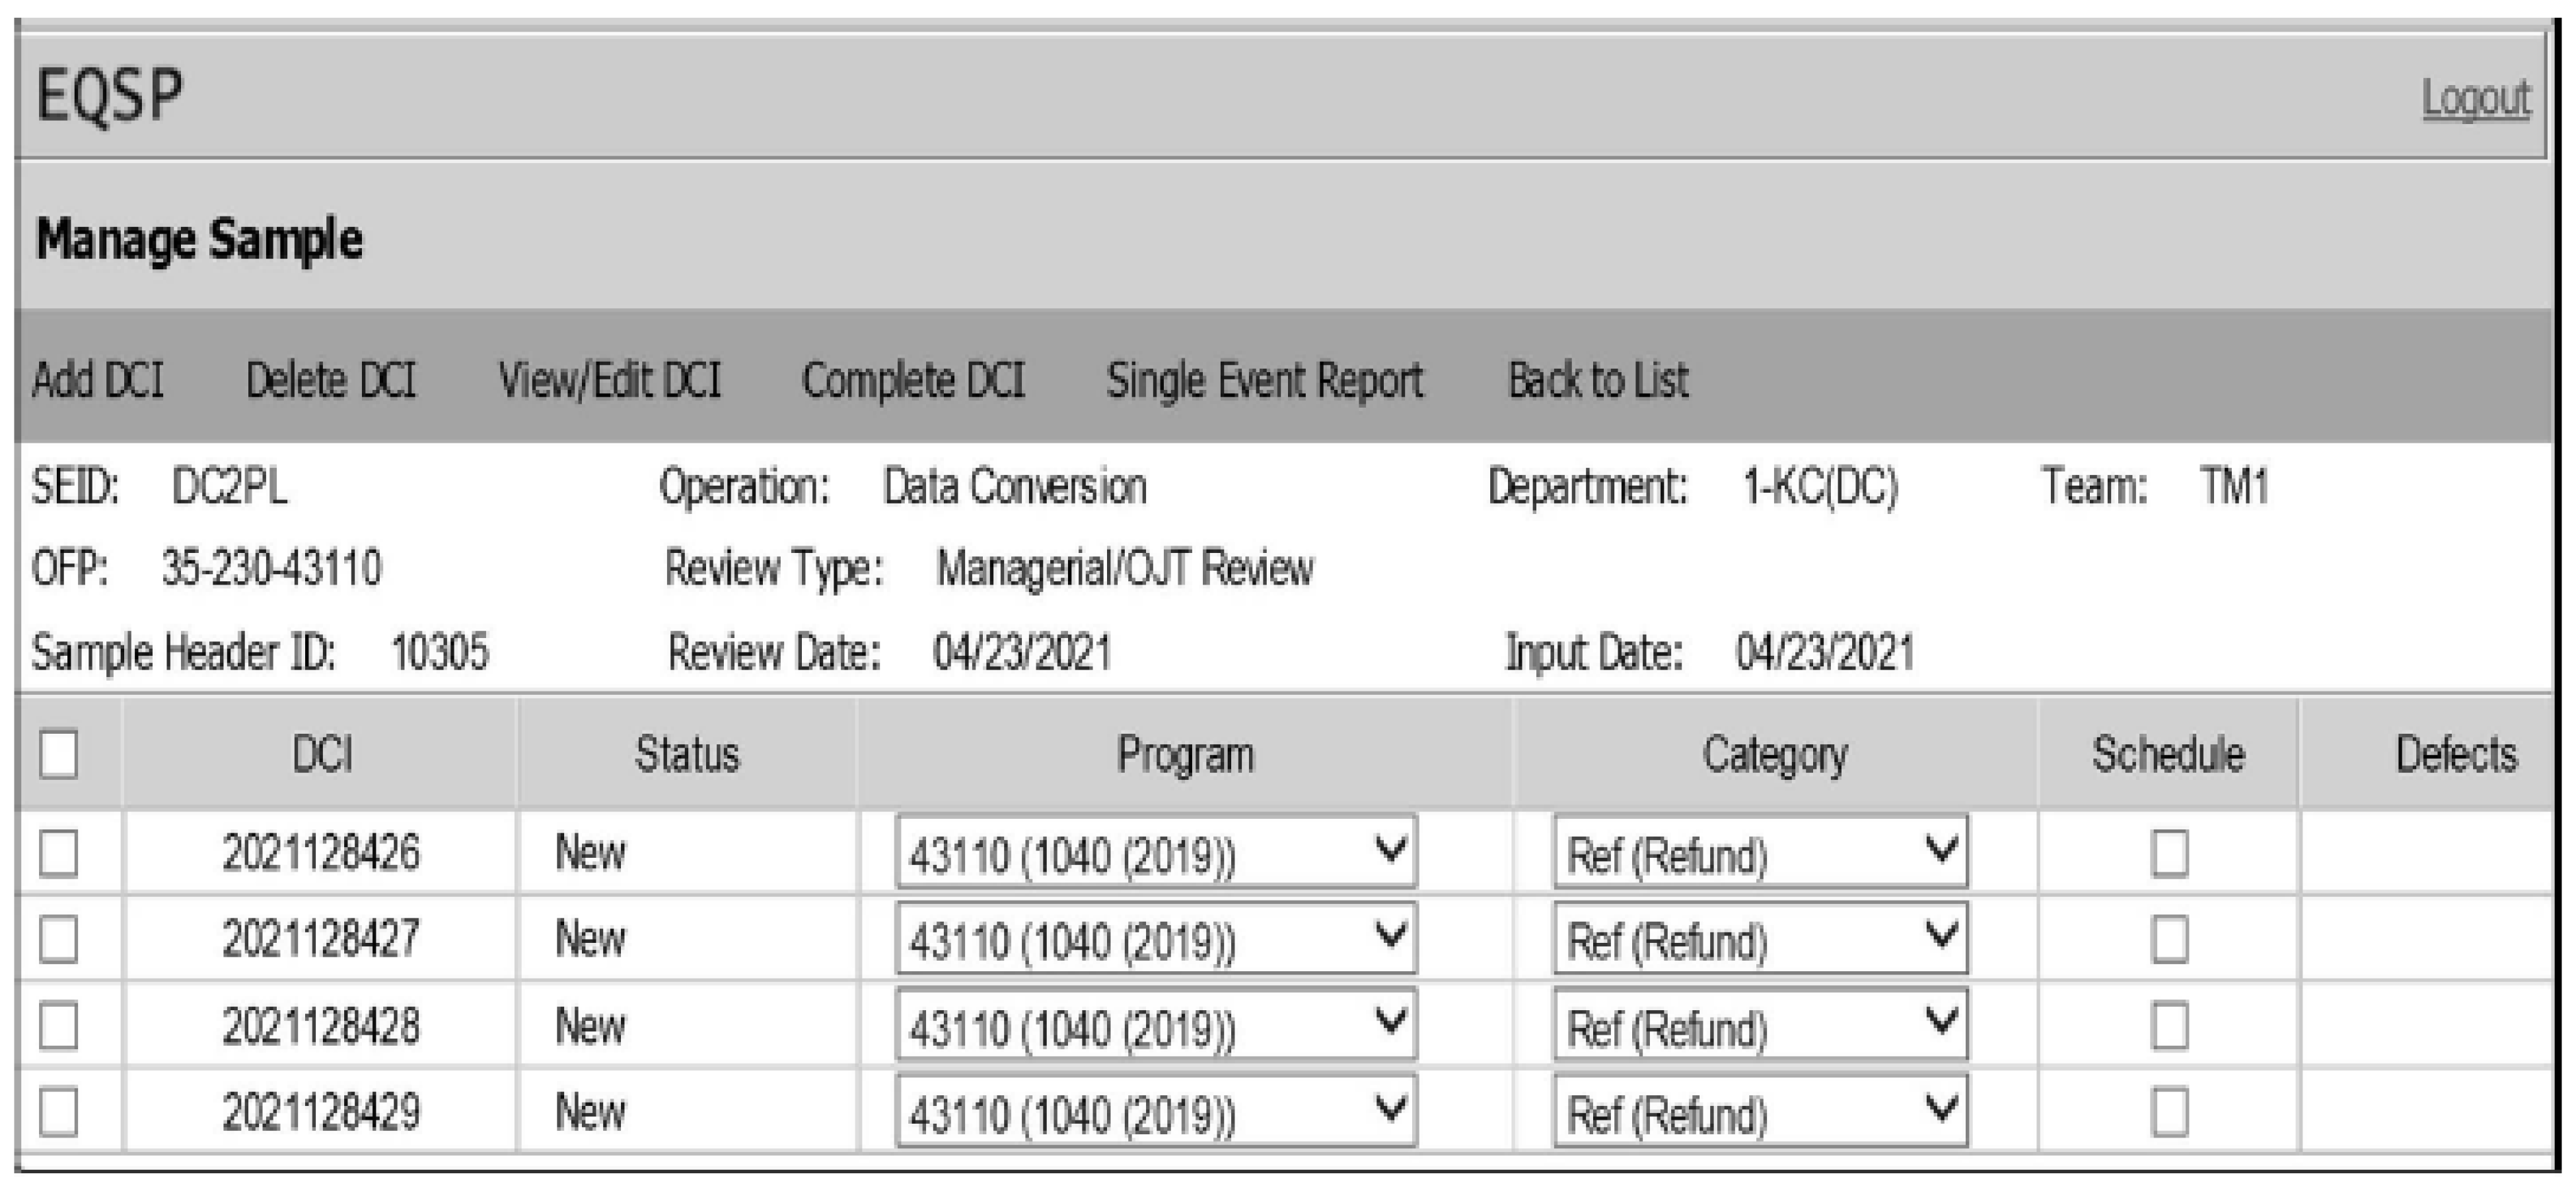Click the Defects column header

click(2455, 754)
